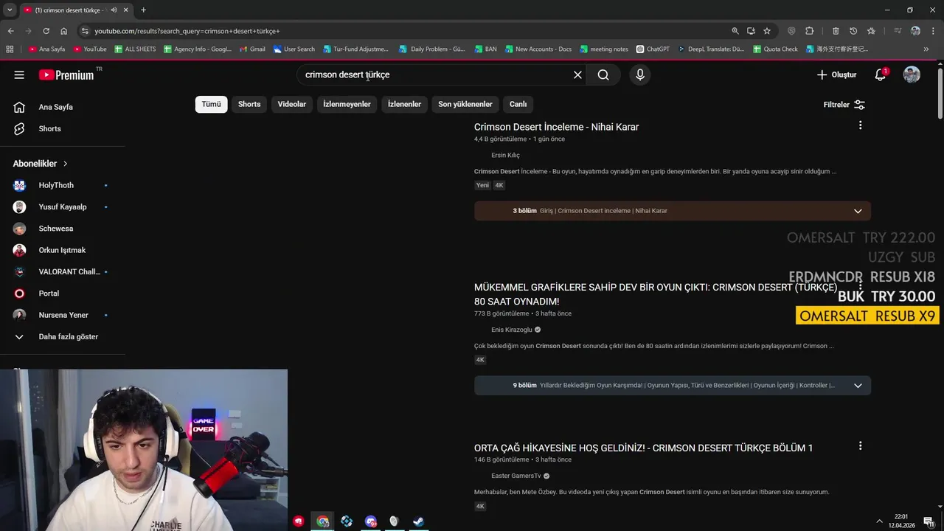The width and height of the screenshot is (944, 531).
Task: Open the Filtreler filter options
Action: pos(844,105)
